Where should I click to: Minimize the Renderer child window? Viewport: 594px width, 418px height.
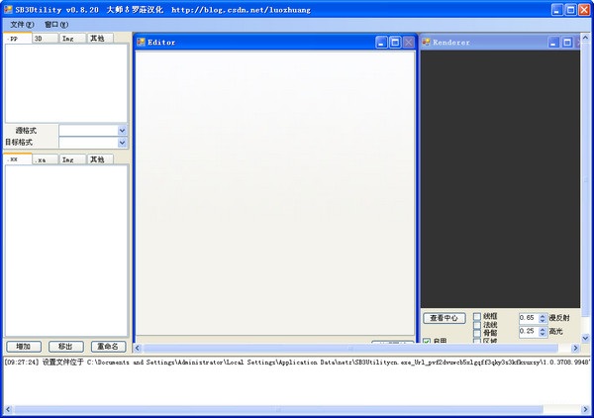553,43
